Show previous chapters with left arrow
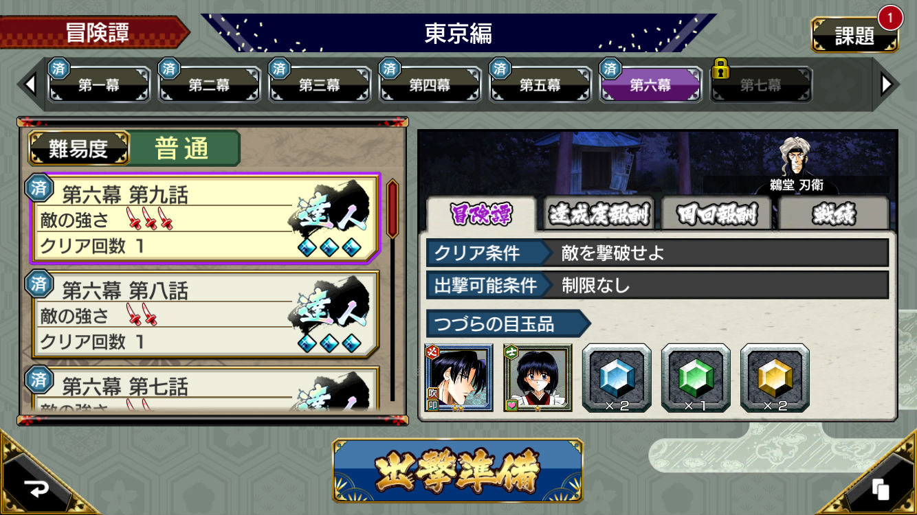 (30, 84)
